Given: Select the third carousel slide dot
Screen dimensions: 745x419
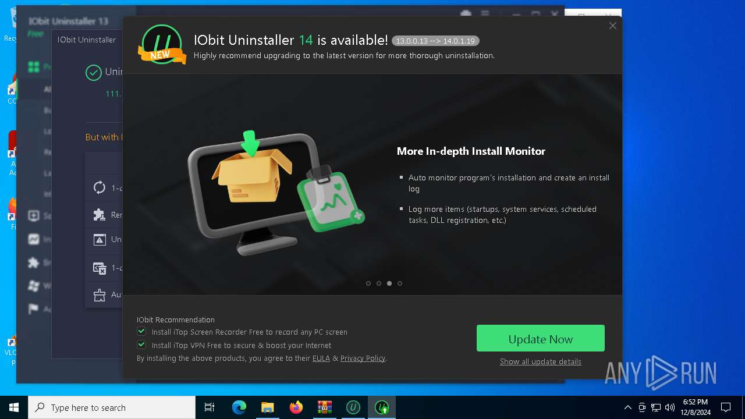Looking at the screenshot, I should [389, 283].
